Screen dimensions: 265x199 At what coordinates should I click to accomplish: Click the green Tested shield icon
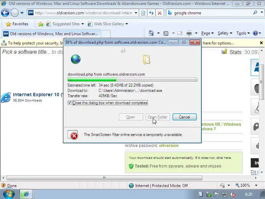131,166
